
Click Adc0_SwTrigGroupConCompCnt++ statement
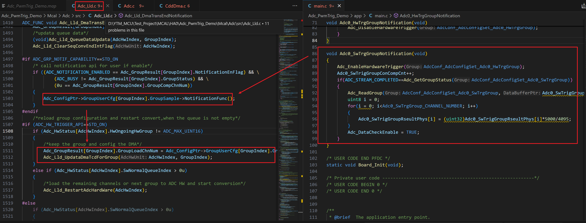[x=376, y=73]
